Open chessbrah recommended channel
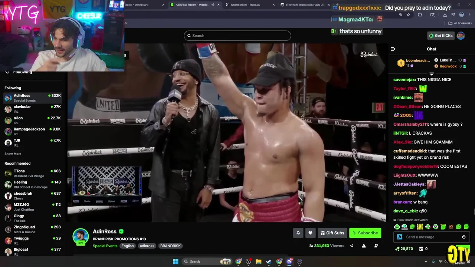The image size is (475, 267). [33, 195]
